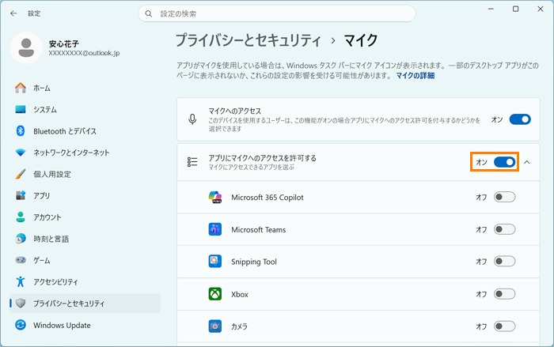The image size is (554, 347).
Task: Click the 安心花子 account name
Action: pyautogui.click(x=63, y=43)
